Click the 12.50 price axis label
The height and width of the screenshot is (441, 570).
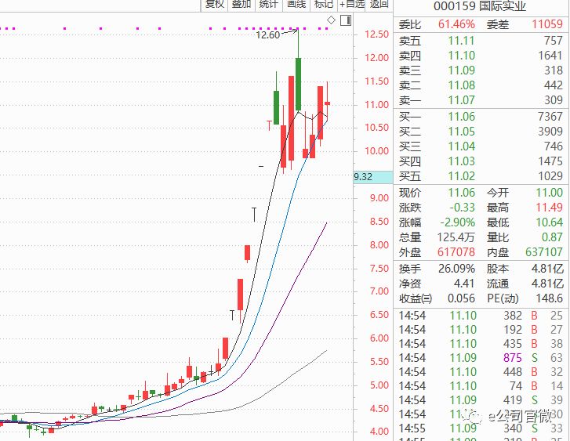pos(377,34)
